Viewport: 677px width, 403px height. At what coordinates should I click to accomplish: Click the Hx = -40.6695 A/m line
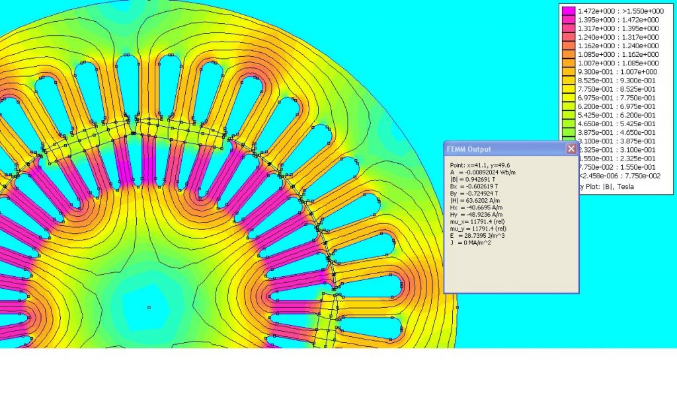476,207
